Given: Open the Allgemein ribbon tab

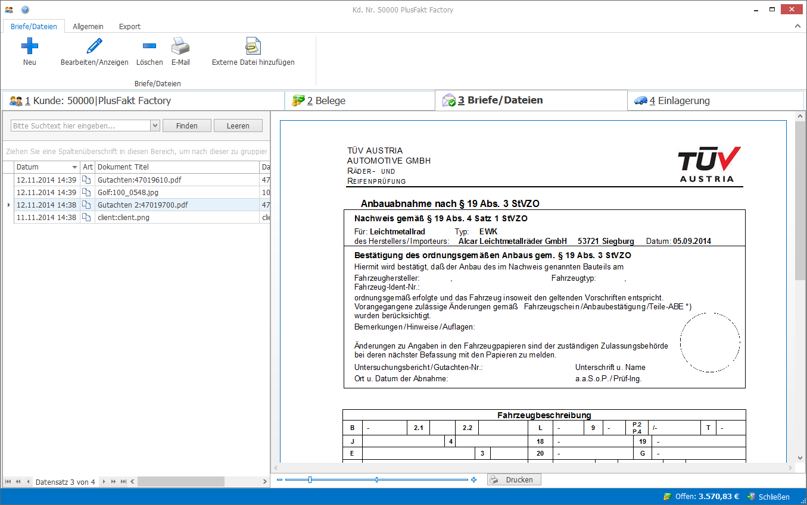Looking at the screenshot, I should [88, 26].
